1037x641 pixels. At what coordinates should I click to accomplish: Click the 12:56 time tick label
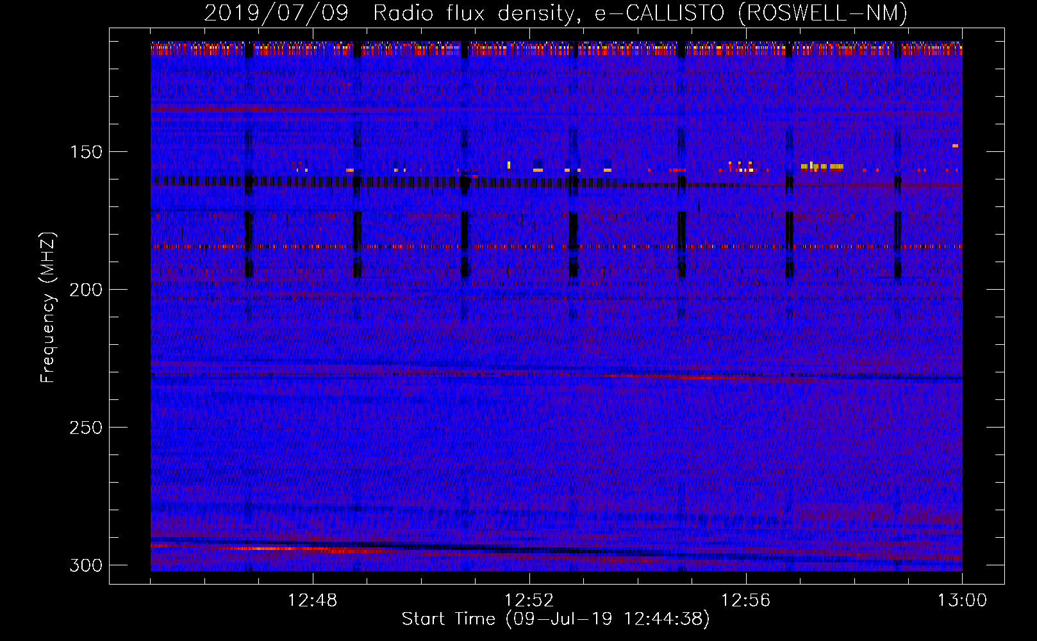click(745, 601)
